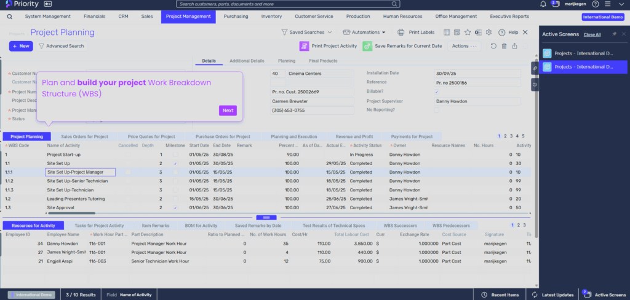630x300 pixels.
Task: Export to Excel icon
Action: coord(478,32)
